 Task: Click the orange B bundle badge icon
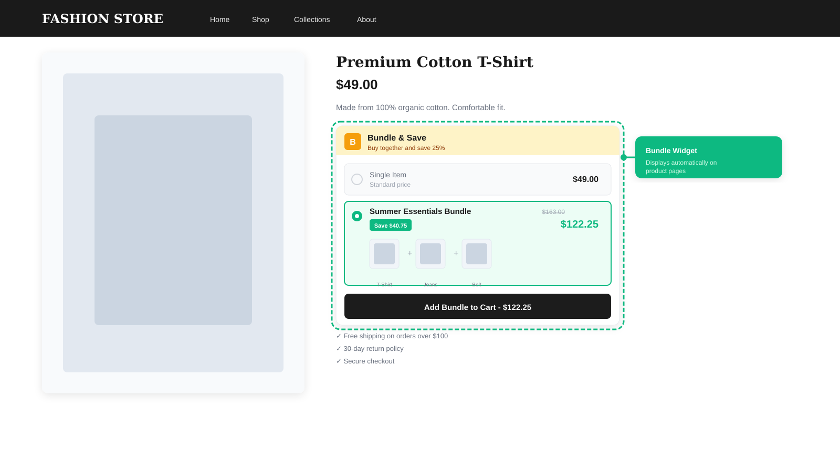pyautogui.click(x=353, y=142)
